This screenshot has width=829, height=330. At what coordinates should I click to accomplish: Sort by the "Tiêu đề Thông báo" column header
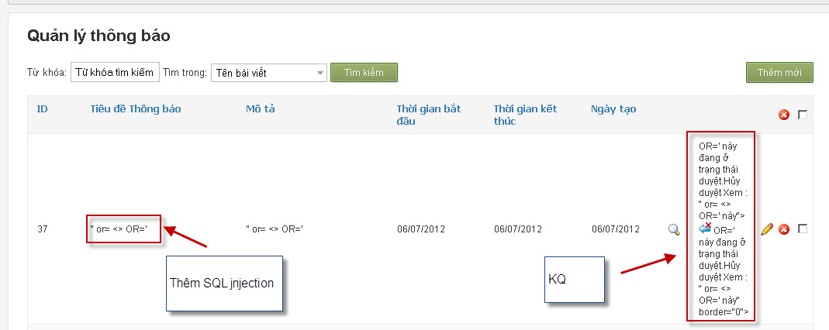coord(136,109)
